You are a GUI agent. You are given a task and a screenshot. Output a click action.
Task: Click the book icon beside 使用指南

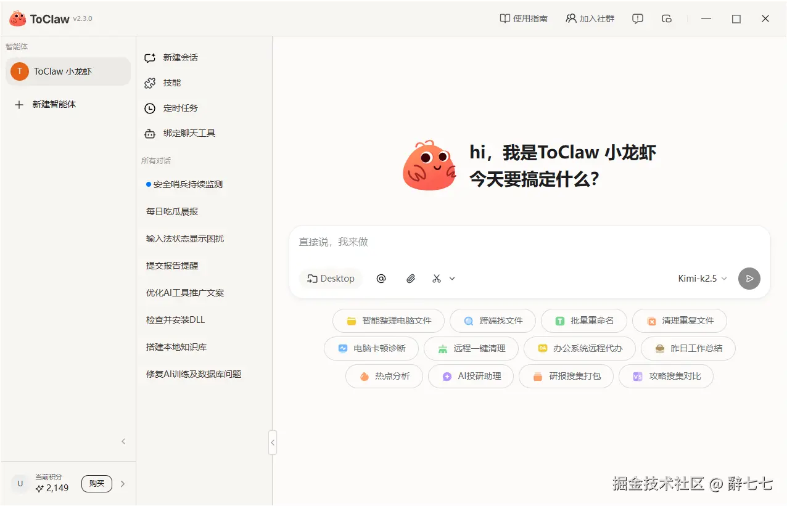click(505, 18)
